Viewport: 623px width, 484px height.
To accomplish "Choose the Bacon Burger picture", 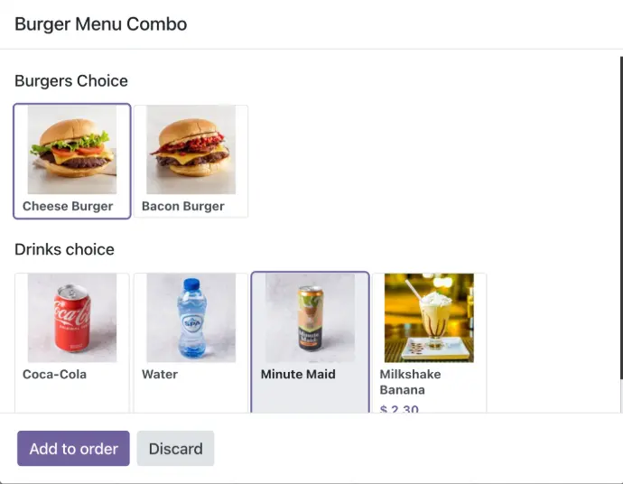I will click(191, 150).
